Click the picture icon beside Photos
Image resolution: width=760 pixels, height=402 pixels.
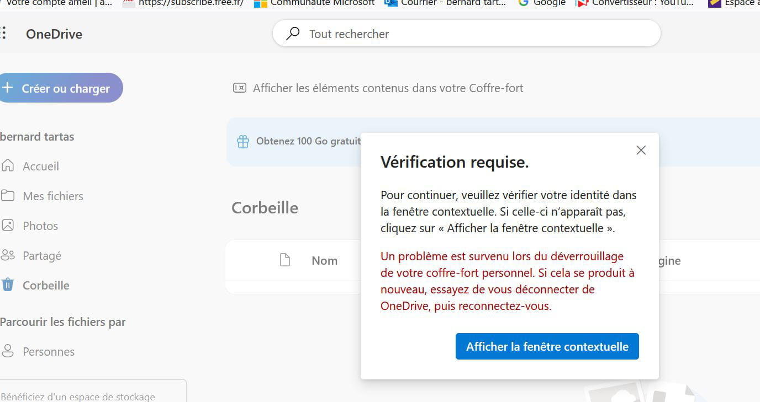coord(8,225)
